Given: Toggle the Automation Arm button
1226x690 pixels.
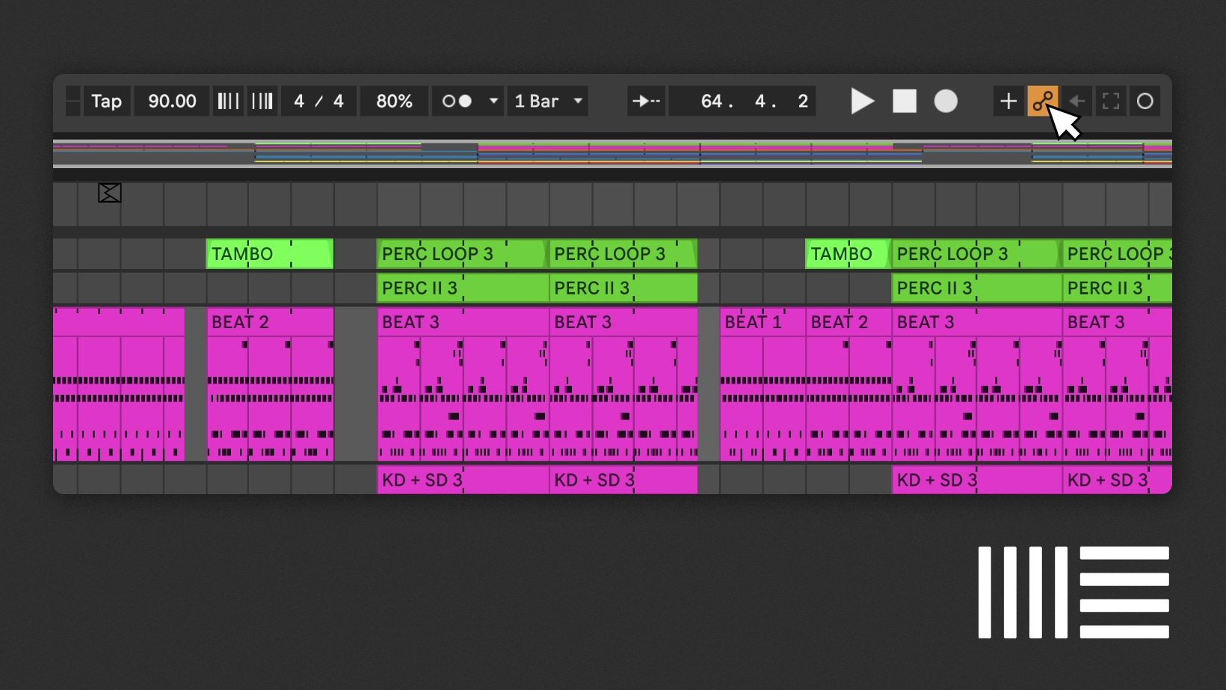Looking at the screenshot, I should [x=1042, y=101].
